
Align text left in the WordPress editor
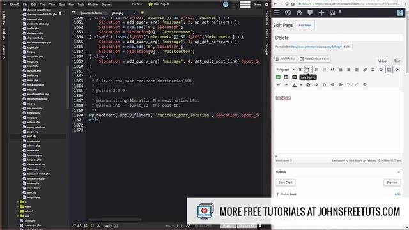point(341,70)
